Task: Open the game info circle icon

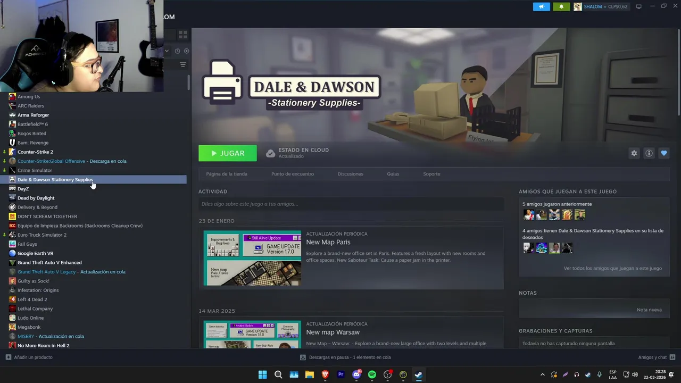Action: [649, 153]
